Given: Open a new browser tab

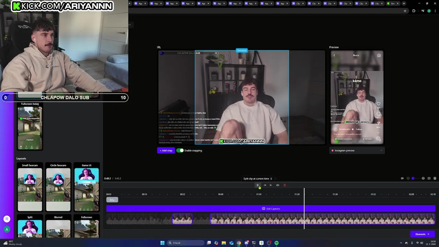Looking at the screenshot, I should point(404,3).
